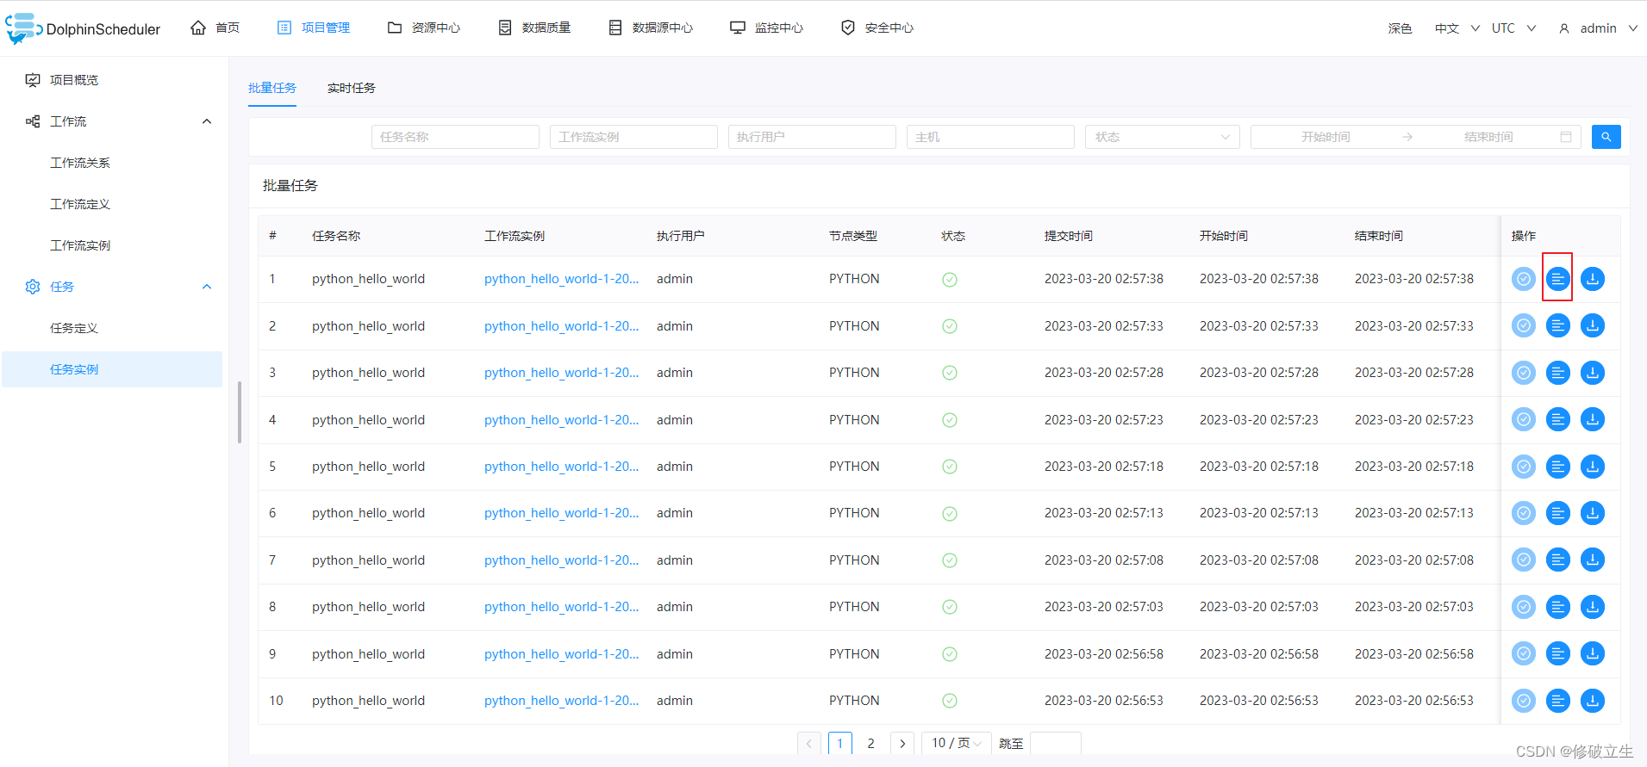The height and width of the screenshot is (767, 1647).
Task: Open workflow instance link in row 4
Action: [x=561, y=419]
